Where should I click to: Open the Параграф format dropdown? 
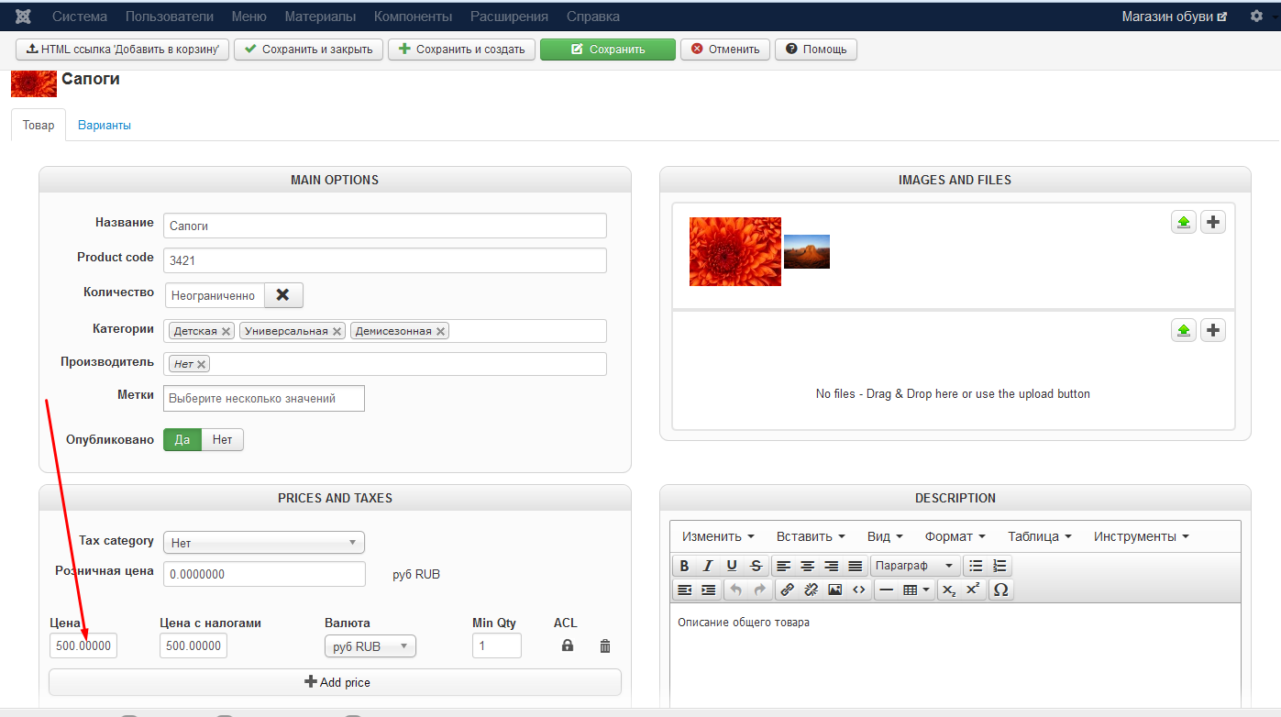(915, 566)
